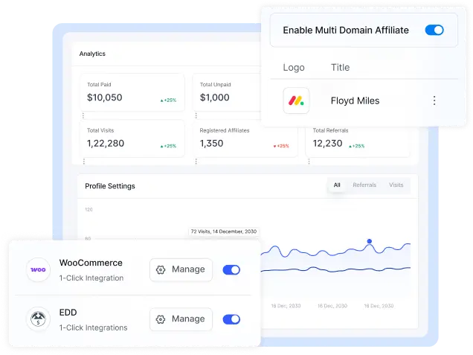The image size is (473, 355).
Task: Click the highlighted data point on the chart
Action: 369,241
